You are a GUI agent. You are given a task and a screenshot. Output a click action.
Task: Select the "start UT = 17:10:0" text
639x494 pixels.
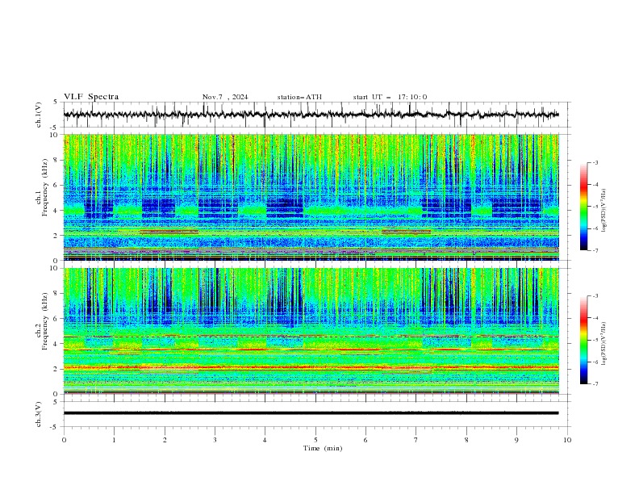click(390, 97)
